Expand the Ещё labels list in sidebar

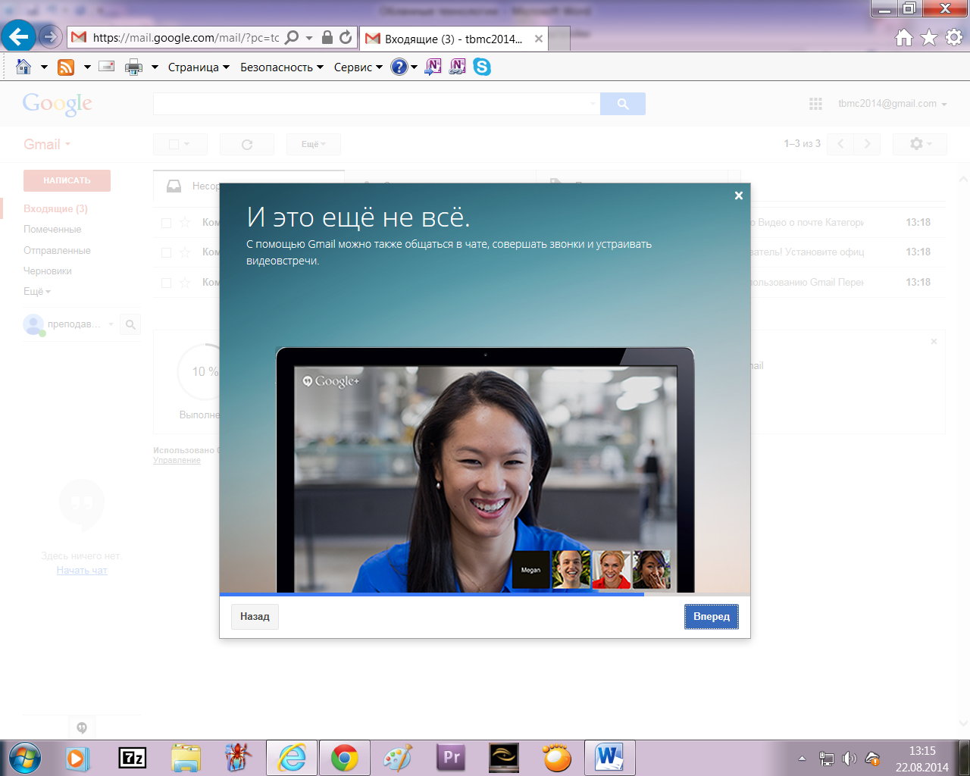coord(37,292)
